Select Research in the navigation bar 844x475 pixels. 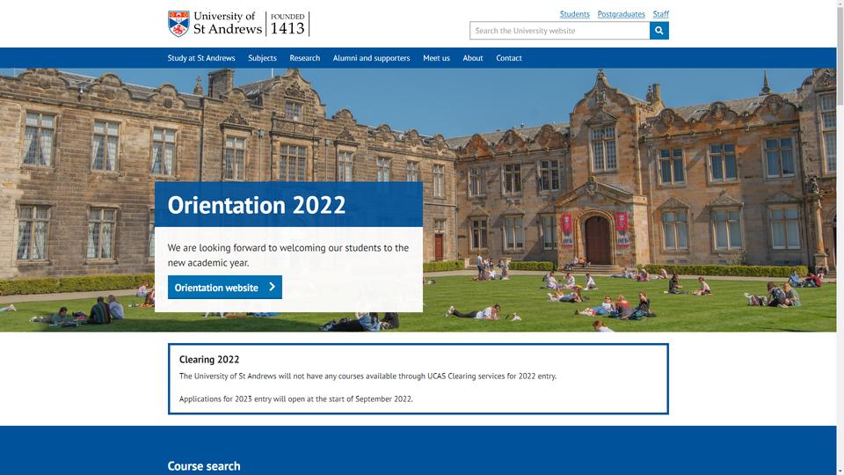(x=305, y=58)
